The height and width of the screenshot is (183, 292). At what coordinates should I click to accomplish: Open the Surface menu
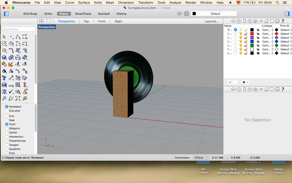[x=84, y=3]
